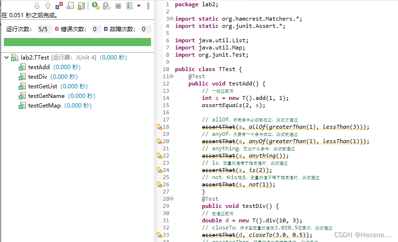Click 'assertEquals(2, s);' statement
Viewport: 398px width, 242px height.
tap(234, 105)
